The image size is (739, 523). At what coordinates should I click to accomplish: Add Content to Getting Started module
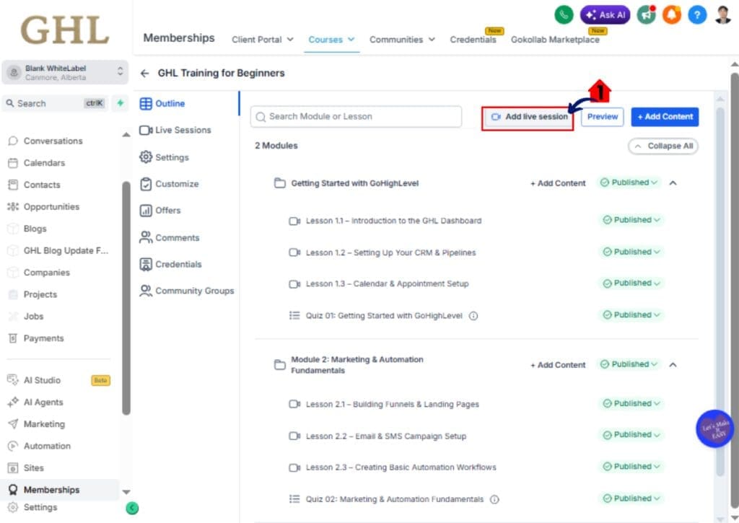[x=558, y=183]
